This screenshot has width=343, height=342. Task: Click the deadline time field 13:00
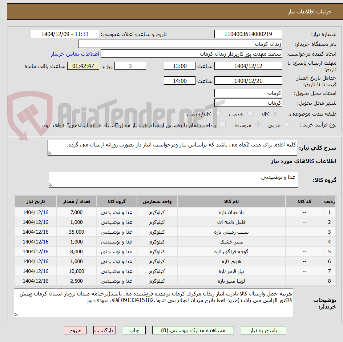(179, 66)
